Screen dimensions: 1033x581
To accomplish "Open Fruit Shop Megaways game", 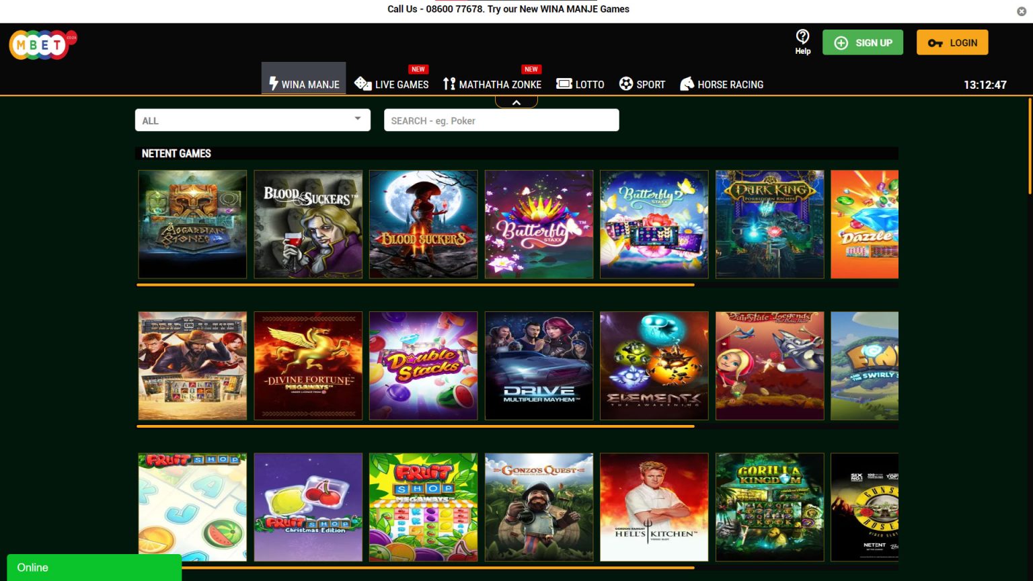I will point(424,507).
